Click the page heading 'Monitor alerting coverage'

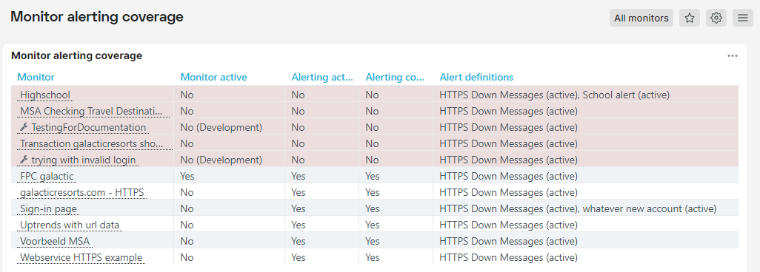[97, 17]
